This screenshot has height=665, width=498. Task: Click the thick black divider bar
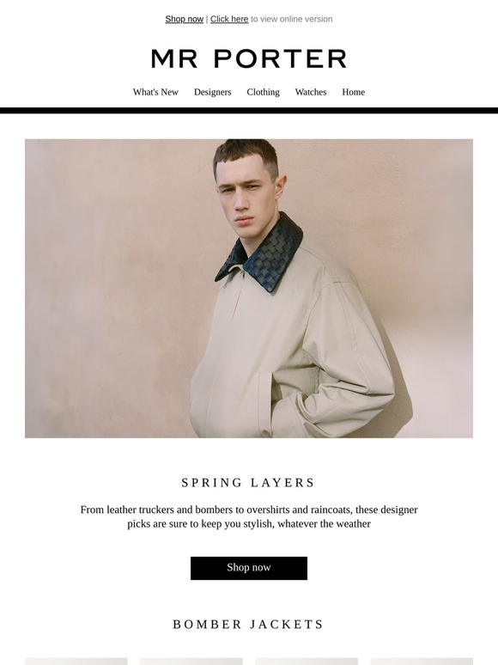click(249, 111)
